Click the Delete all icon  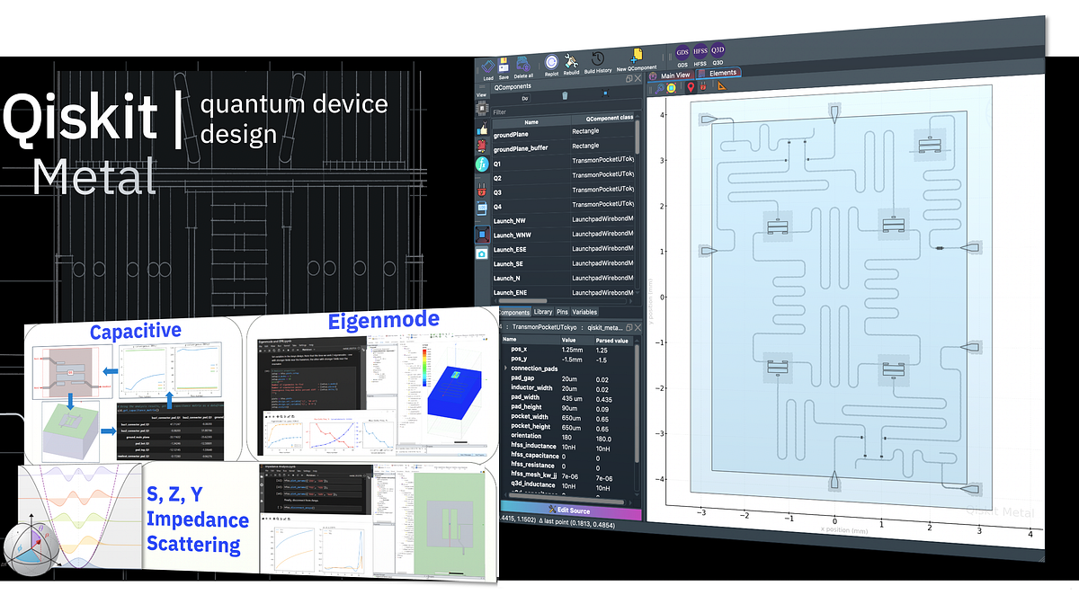tap(522, 61)
